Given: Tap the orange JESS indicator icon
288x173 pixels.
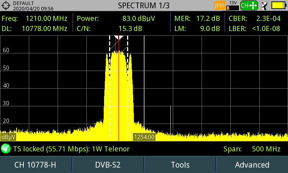Looking at the screenshot, I should [220, 5].
